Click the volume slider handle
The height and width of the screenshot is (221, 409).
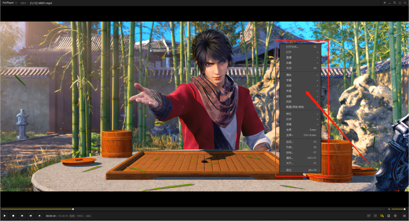[404, 209]
